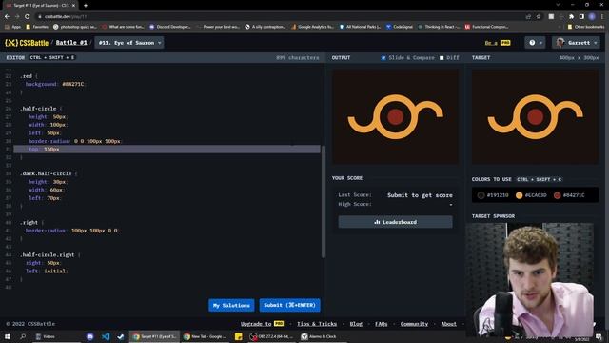Open Sticky Notes from the taskbar
The height and width of the screenshot is (343, 609).
click(x=239, y=336)
